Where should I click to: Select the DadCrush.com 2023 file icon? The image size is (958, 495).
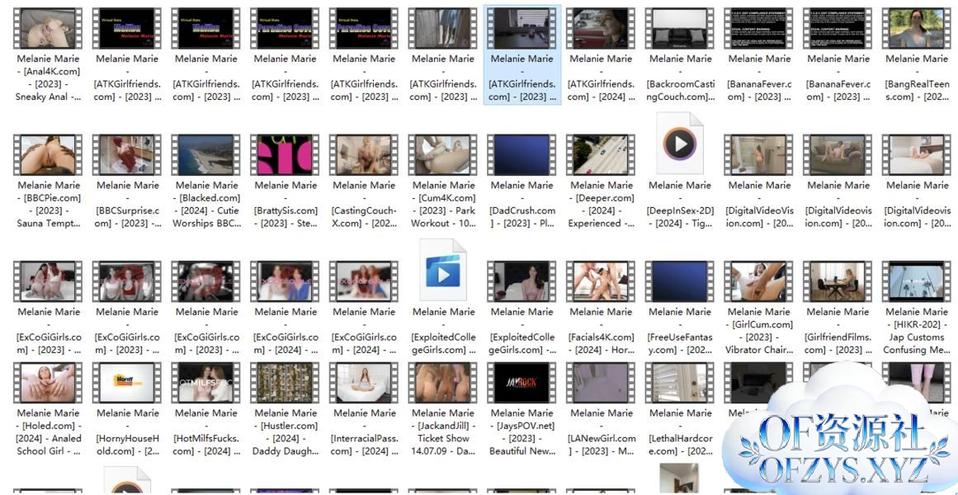coord(522,155)
